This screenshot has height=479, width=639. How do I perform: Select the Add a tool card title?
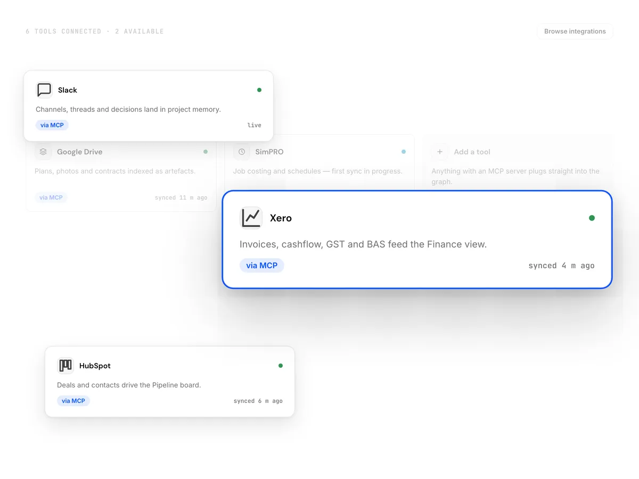[472, 152]
